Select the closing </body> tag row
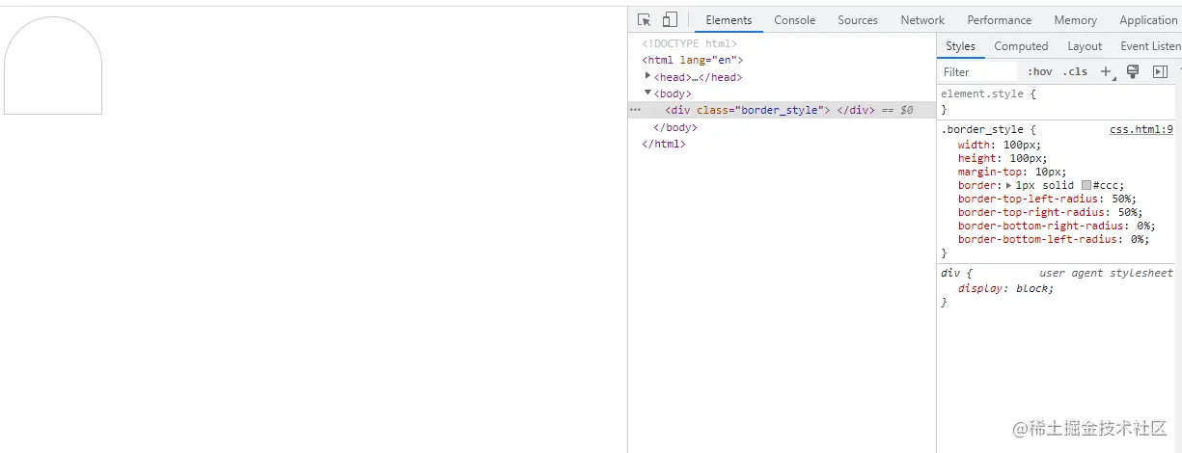1182x453 pixels. pyautogui.click(x=675, y=127)
